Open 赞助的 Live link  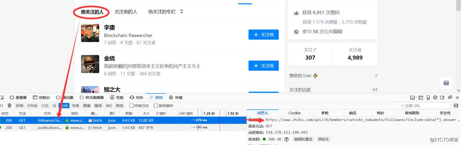coord(333,76)
